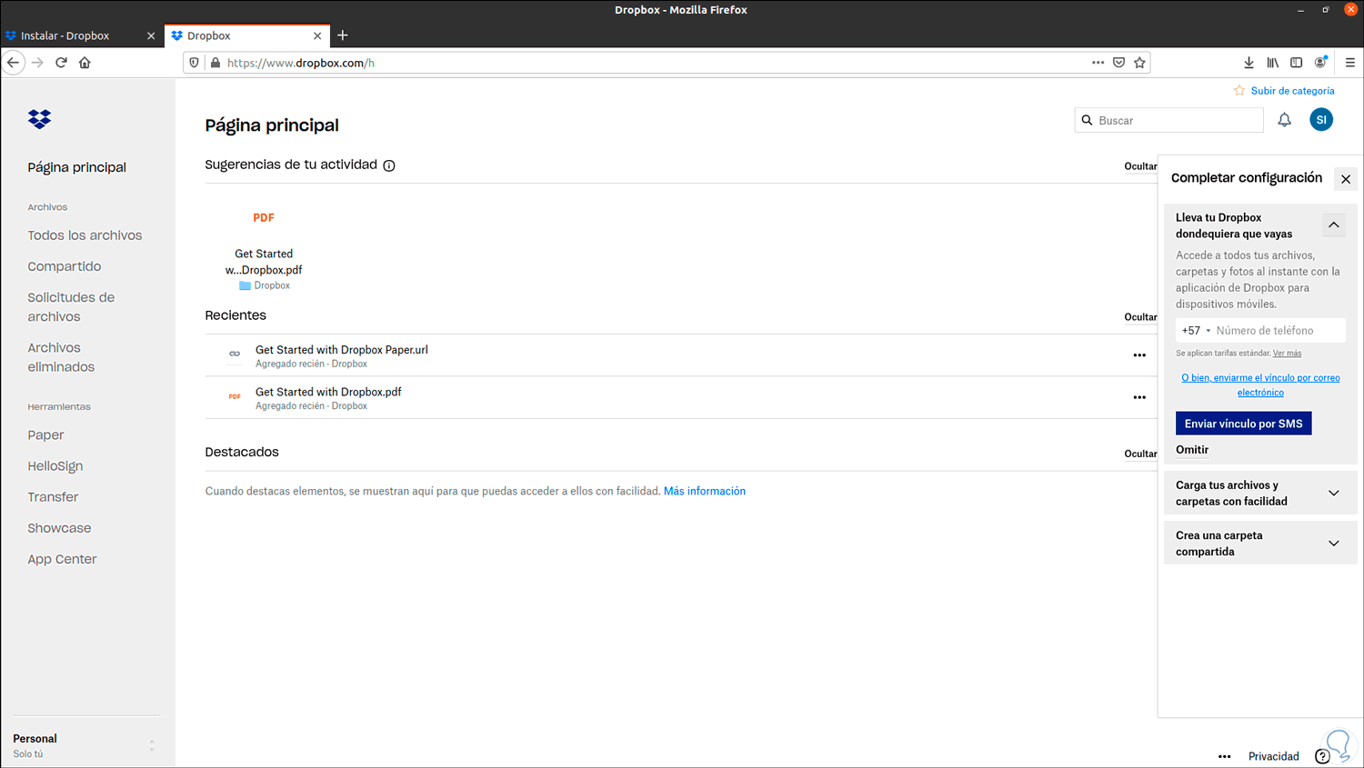Open more options for Get Started with Dropbox Paper.url
The height and width of the screenshot is (768, 1364).
pos(1139,355)
